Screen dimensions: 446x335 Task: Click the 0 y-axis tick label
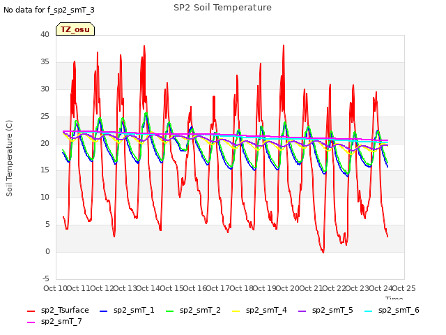click(x=47, y=251)
